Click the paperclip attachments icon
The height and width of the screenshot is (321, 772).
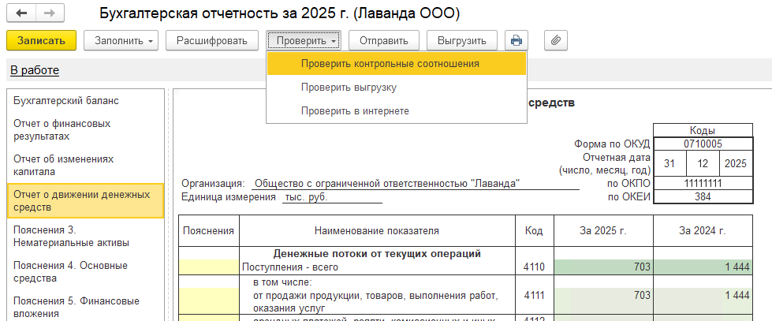556,40
